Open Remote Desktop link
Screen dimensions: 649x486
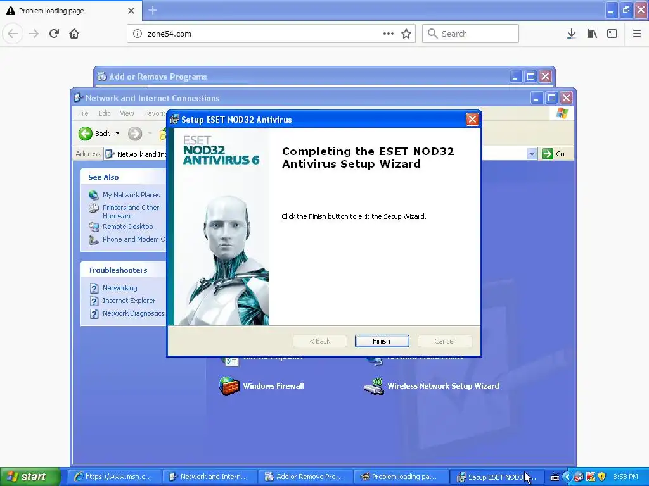[127, 227]
